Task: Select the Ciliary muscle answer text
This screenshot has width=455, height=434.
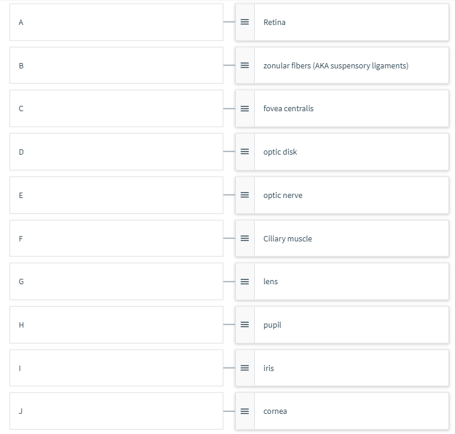Action: click(287, 238)
